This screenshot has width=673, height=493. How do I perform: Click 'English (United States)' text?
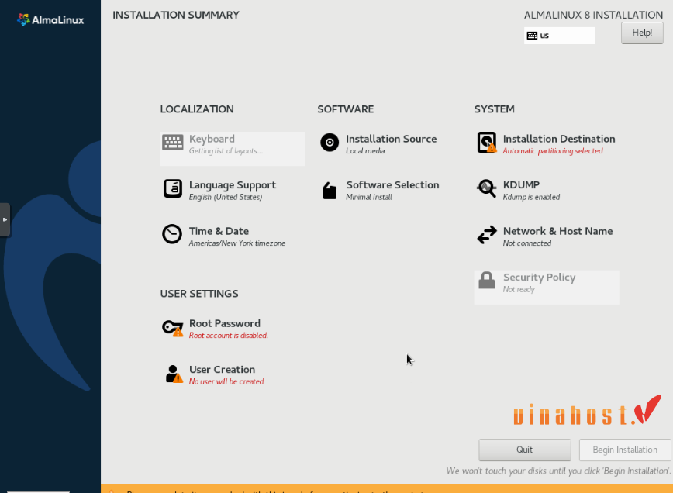coord(226,197)
